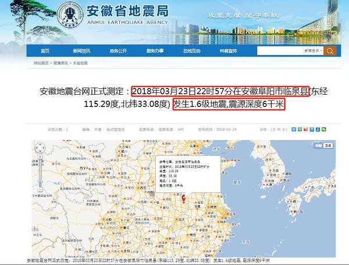Open the 服务办事 nav item

click(155, 51)
